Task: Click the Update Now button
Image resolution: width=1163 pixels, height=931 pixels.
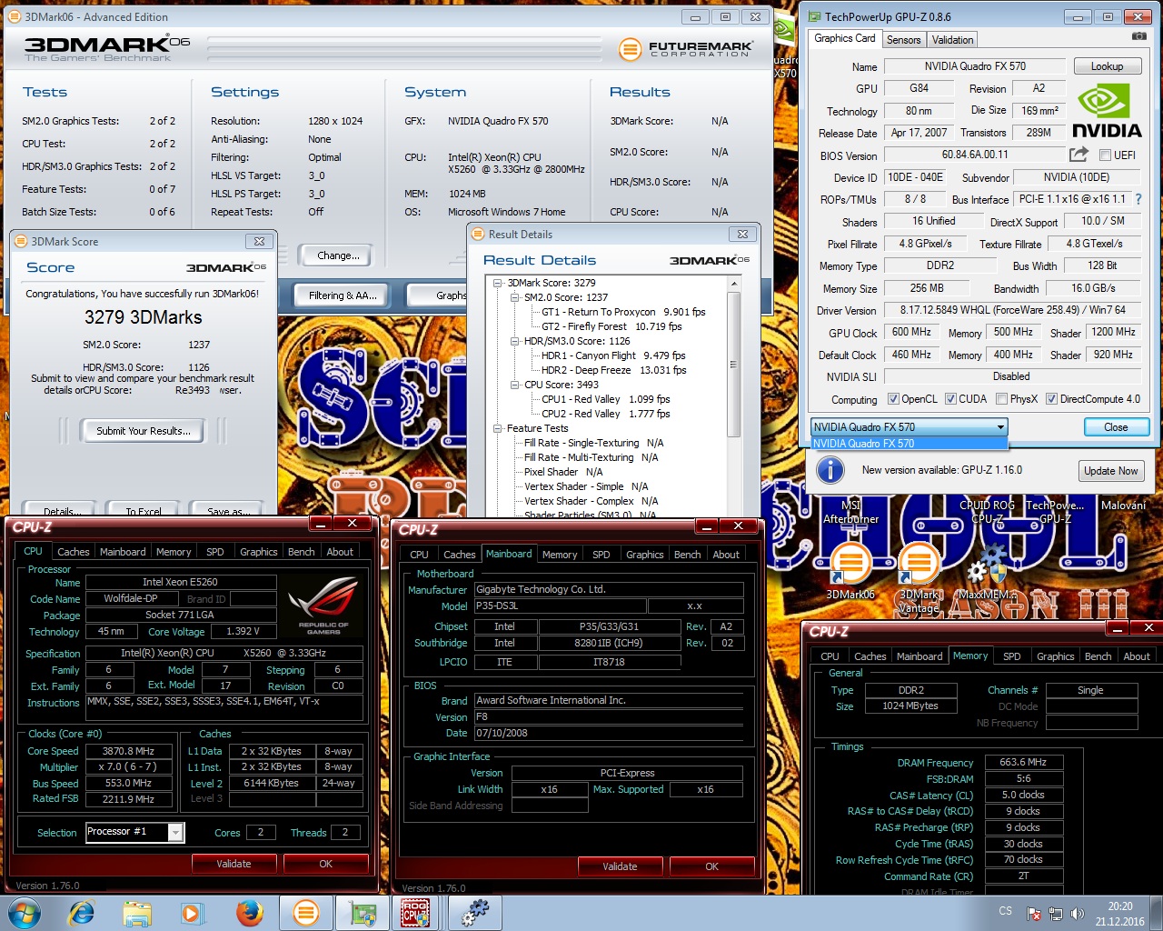Action: click(x=1110, y=470)
